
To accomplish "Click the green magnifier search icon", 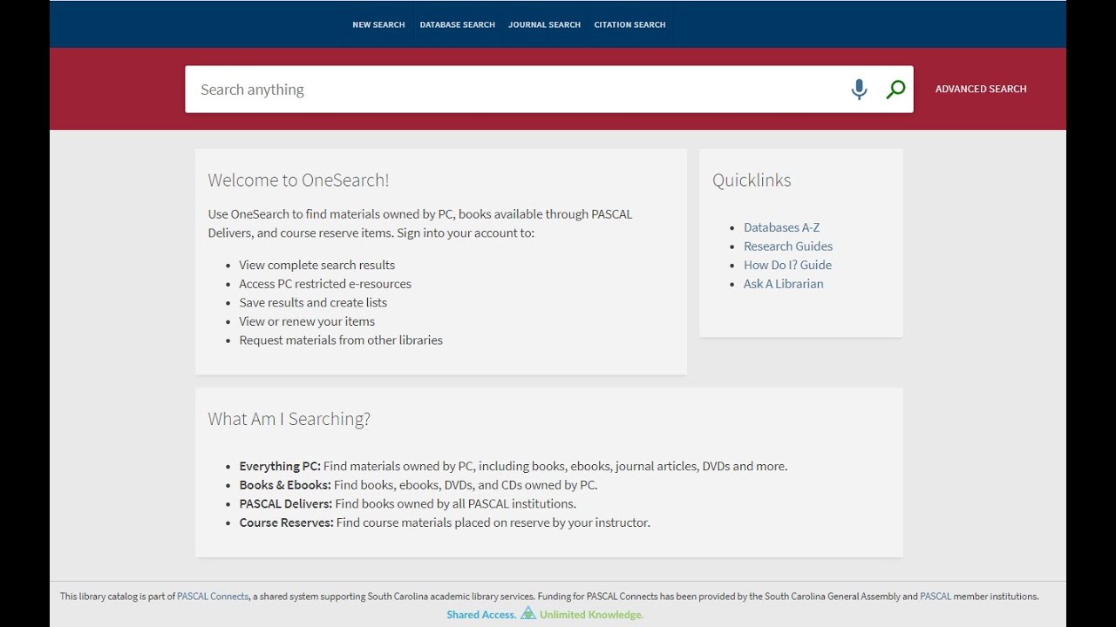I will [x=895, y=89].
